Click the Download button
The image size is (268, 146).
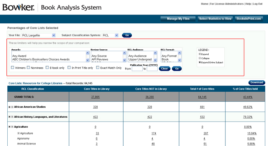click(257, 83)
